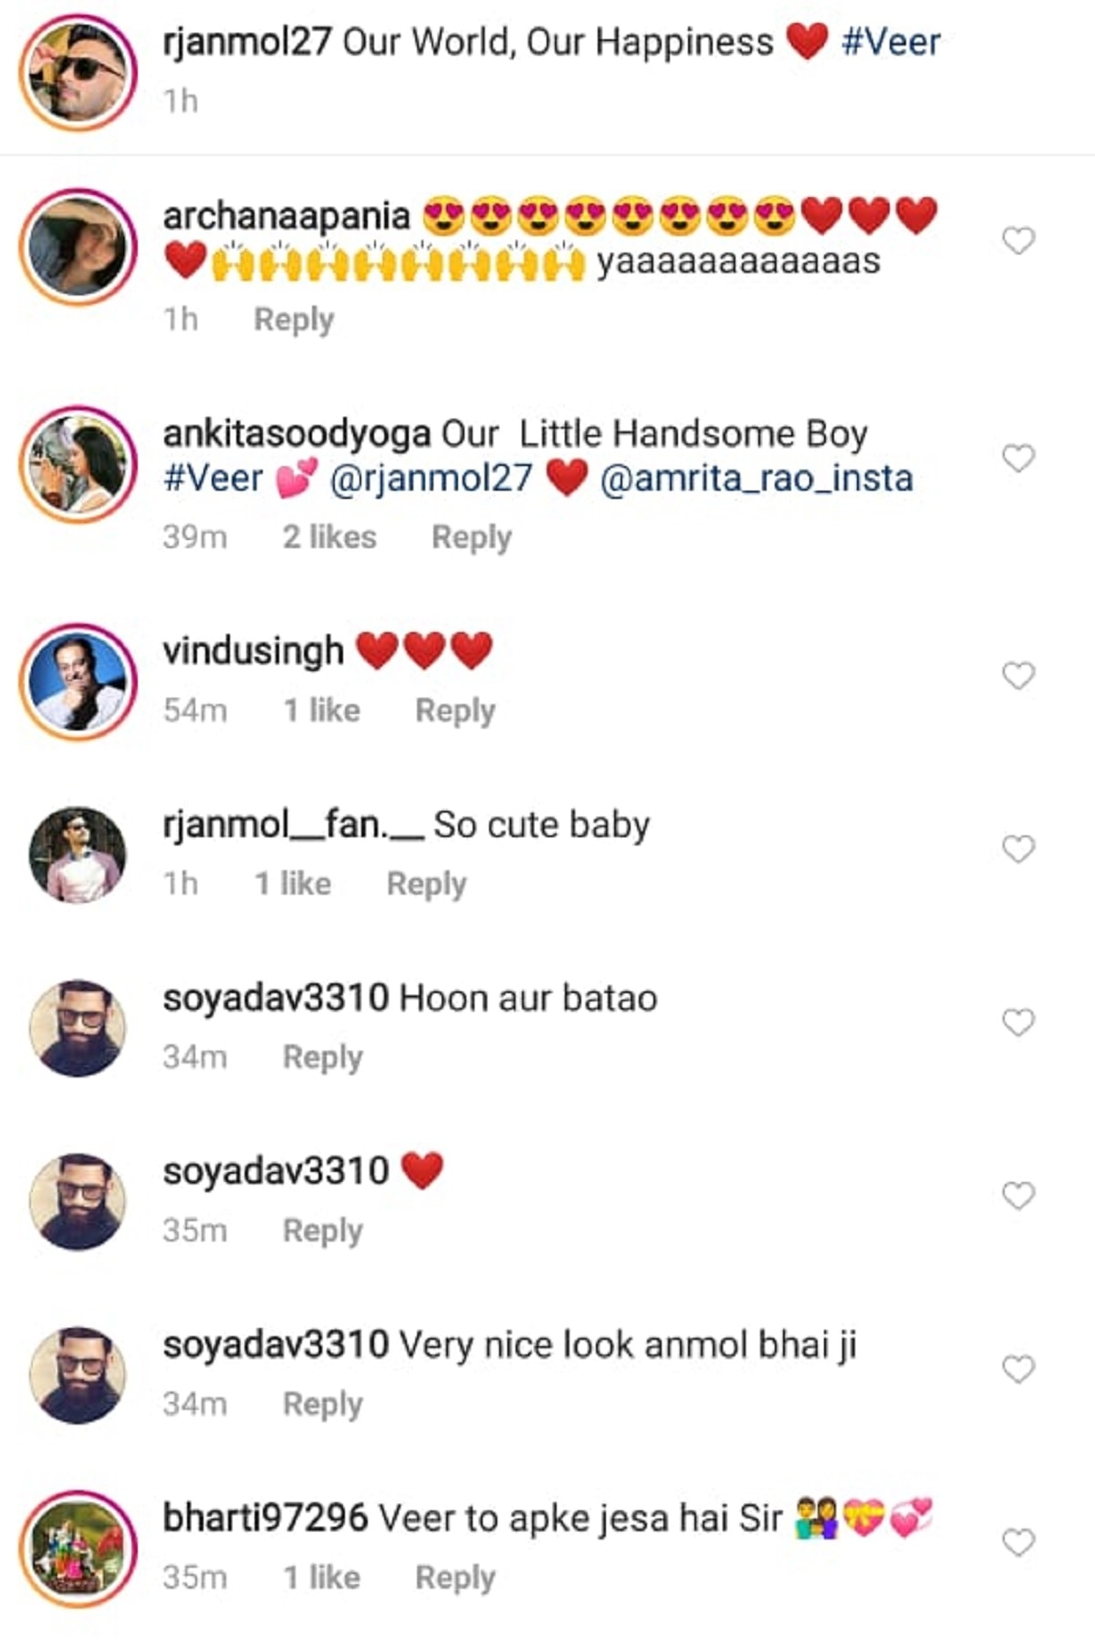Open the rjanmol__fan.__ username

point(293,824)
